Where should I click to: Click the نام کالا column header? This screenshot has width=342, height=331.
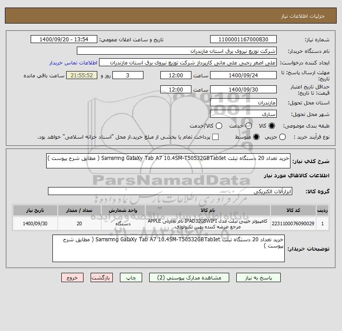pos(208,210)
